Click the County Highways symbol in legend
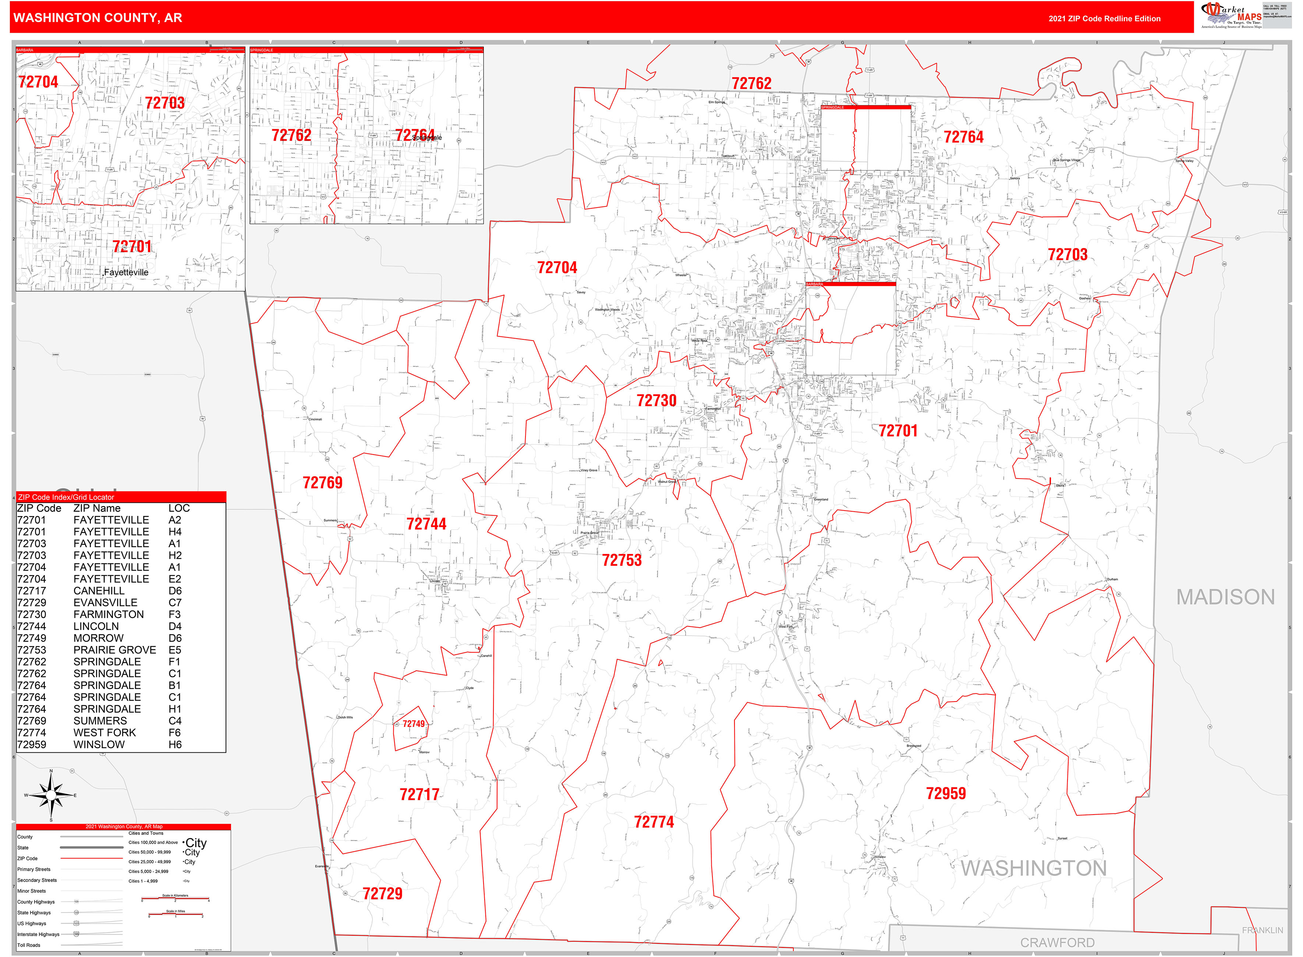The width and height of the screenshot is (1303, 957). (x=76, y=902)
